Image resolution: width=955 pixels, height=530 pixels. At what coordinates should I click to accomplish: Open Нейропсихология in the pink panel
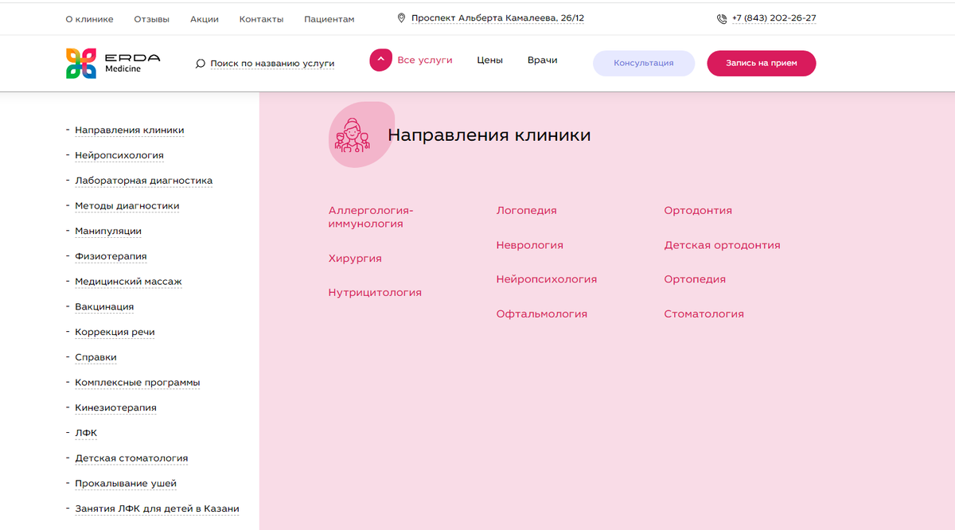coord(546,279)
